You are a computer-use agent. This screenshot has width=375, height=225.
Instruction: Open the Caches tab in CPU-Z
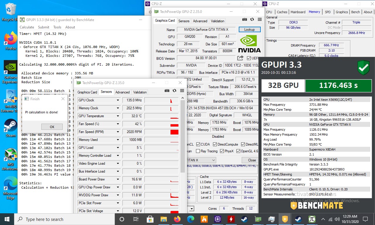(x=282, y=12)
